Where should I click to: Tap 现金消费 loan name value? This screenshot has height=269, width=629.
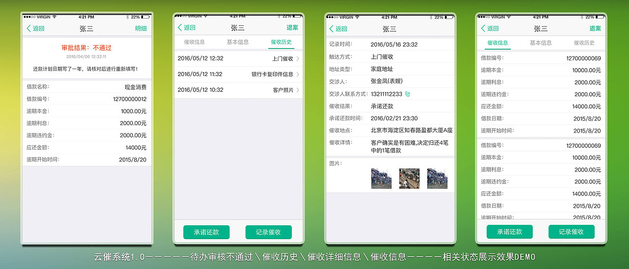click(x=136, y=87)
